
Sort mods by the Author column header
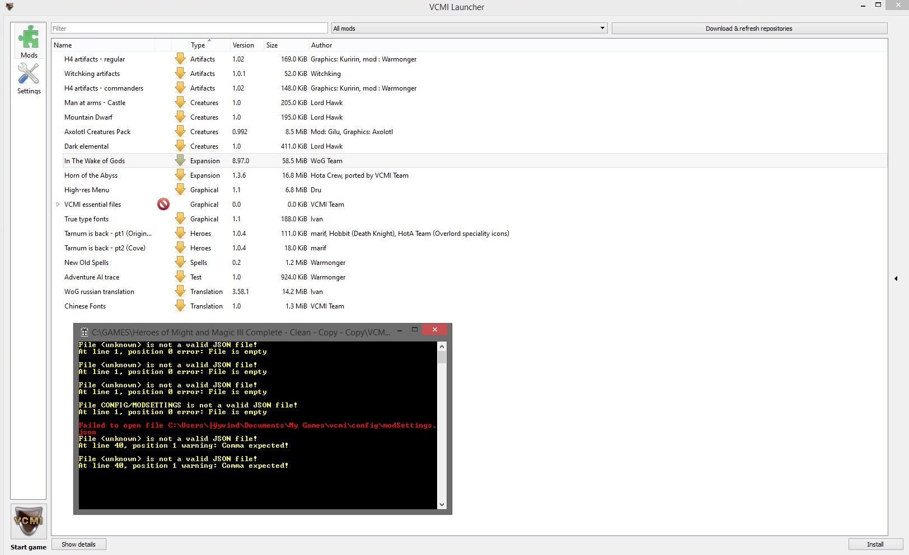point(598,45)
